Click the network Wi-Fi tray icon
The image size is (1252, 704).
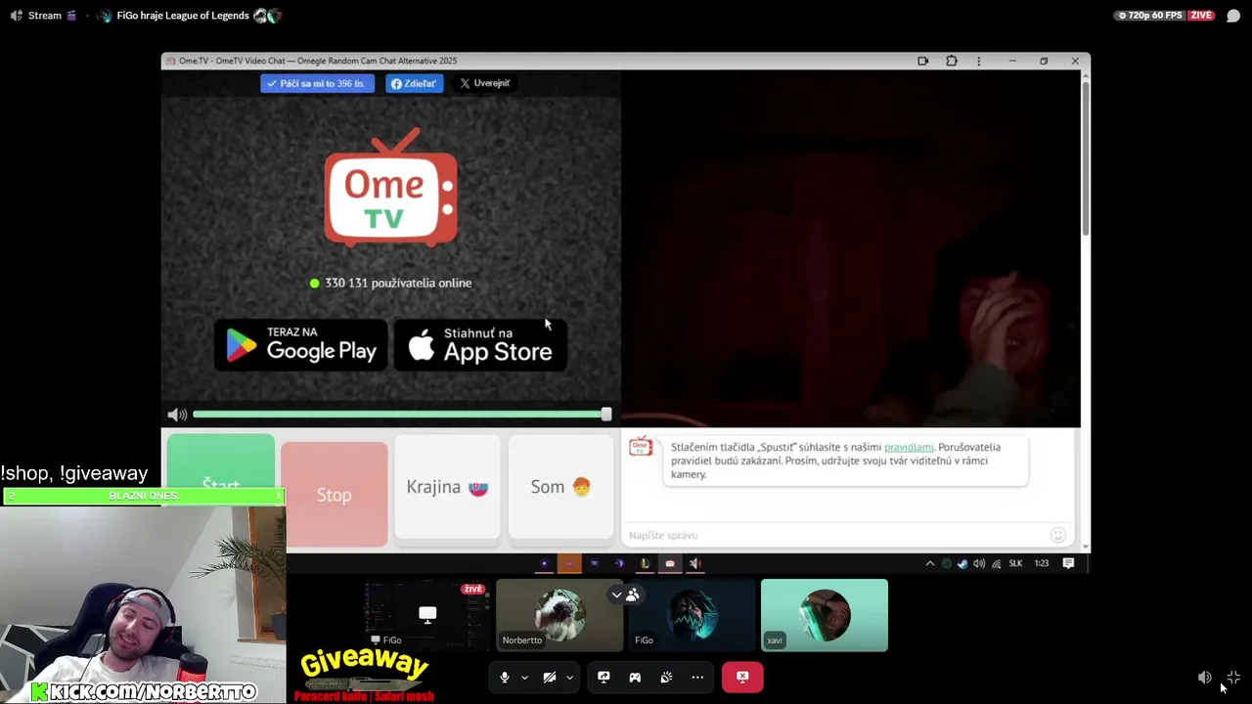click(x=996, y=563)
